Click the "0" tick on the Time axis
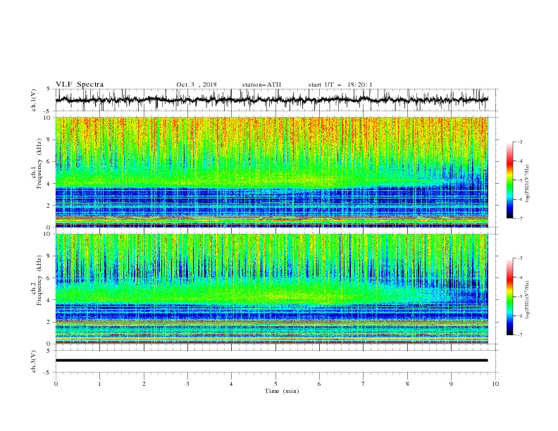The width and height of the screenshot is (558, 431). (x=56, y=384)
